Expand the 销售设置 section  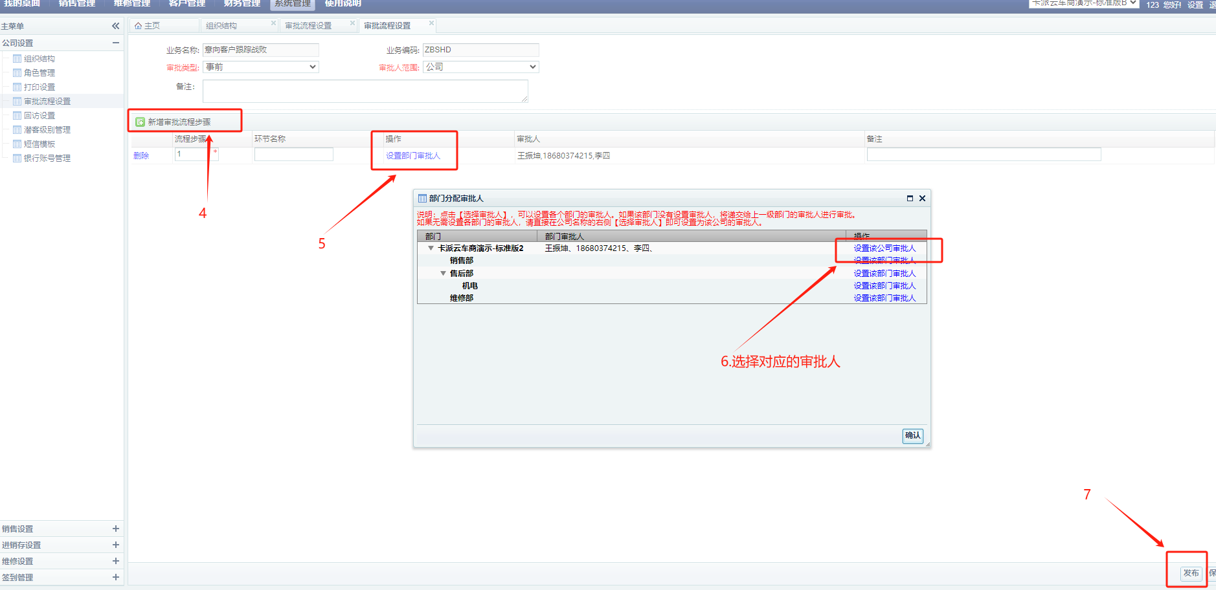[x=115, y=529]
